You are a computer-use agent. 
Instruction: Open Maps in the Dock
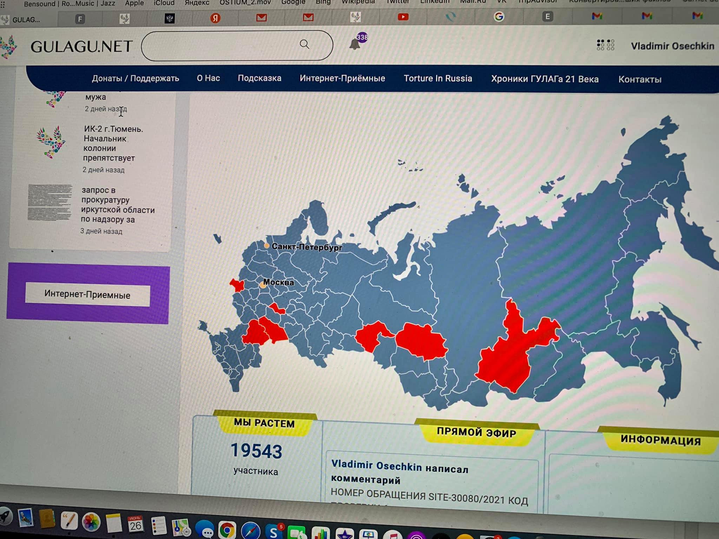181,527
